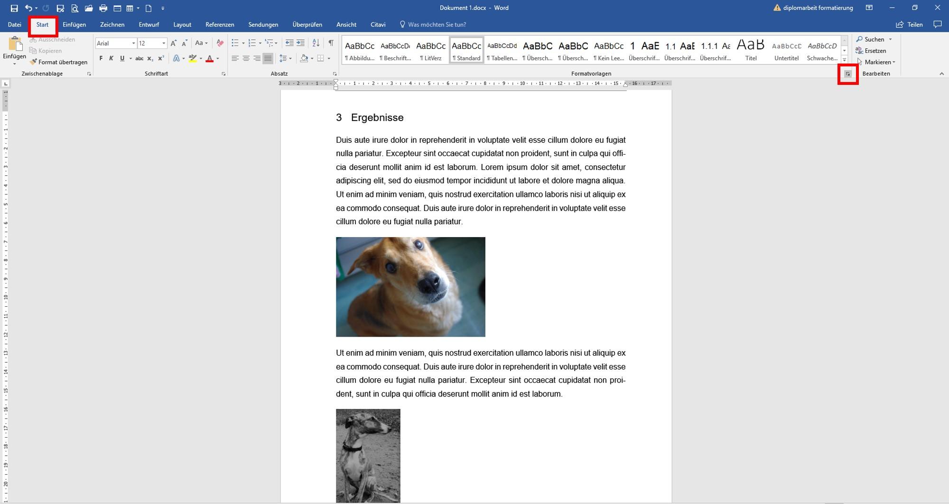Viewport: 949px width, 504px height.
Task: Open the Überprüfen tab
Action: (307, 25)
